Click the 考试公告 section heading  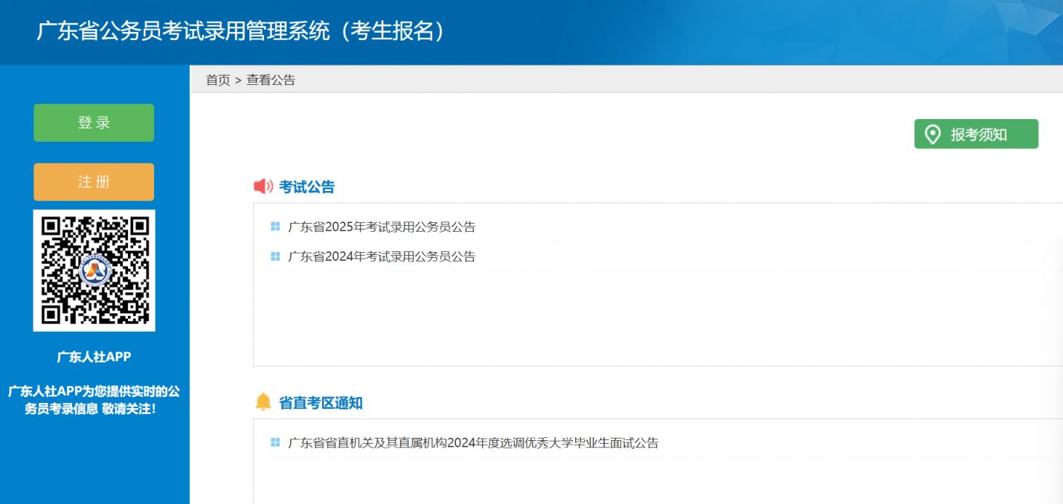coord(307,187)
